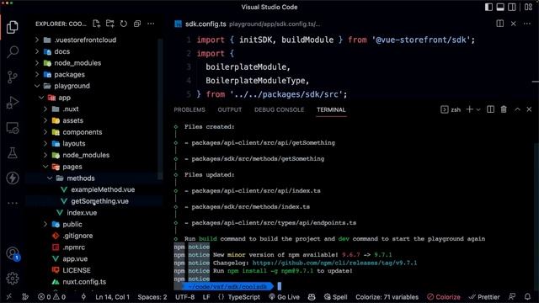Open index.vue in the pages folder
The height and width of the screenshot is (303, 539).
coord(82,213)
